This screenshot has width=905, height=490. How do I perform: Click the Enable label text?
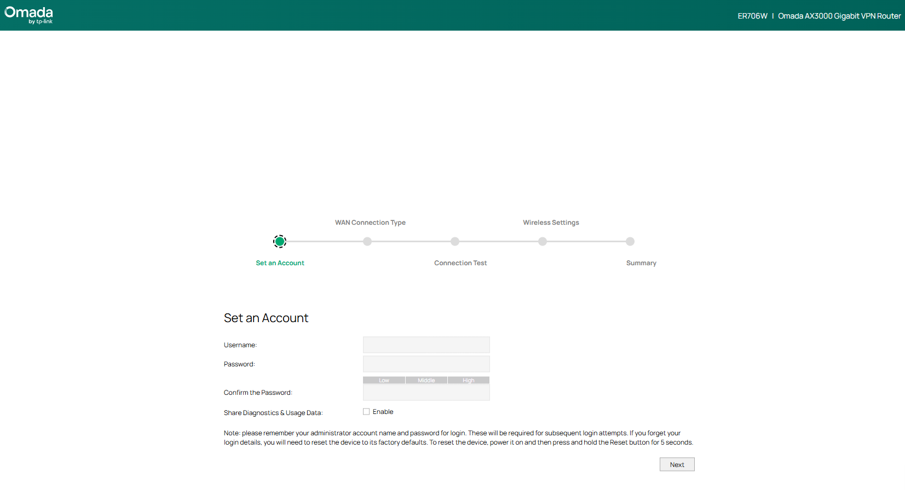383,412
